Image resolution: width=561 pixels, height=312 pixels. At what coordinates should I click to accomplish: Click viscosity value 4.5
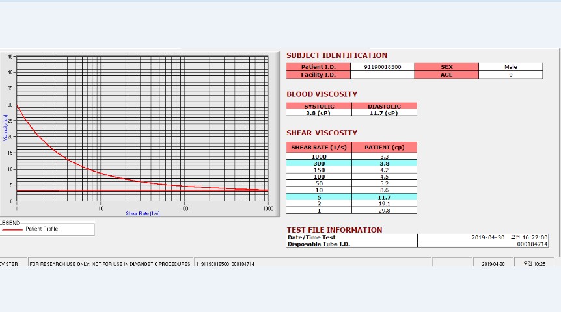coord(384,177)
